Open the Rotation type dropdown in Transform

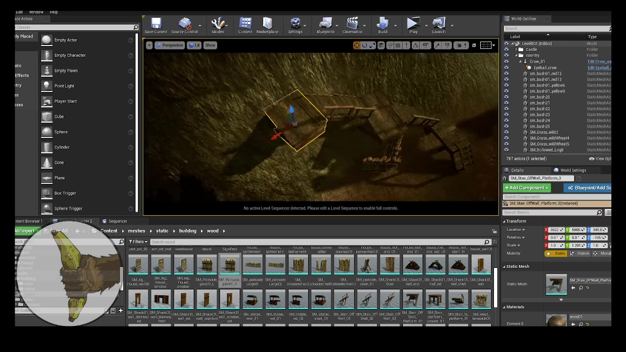point(516,238)
